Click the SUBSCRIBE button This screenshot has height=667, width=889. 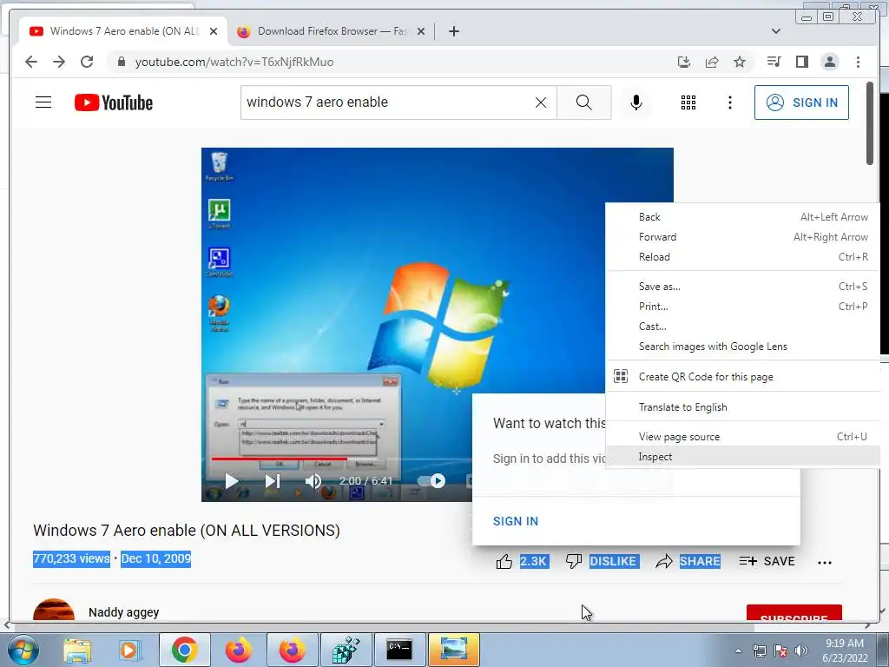coord(794,613)
